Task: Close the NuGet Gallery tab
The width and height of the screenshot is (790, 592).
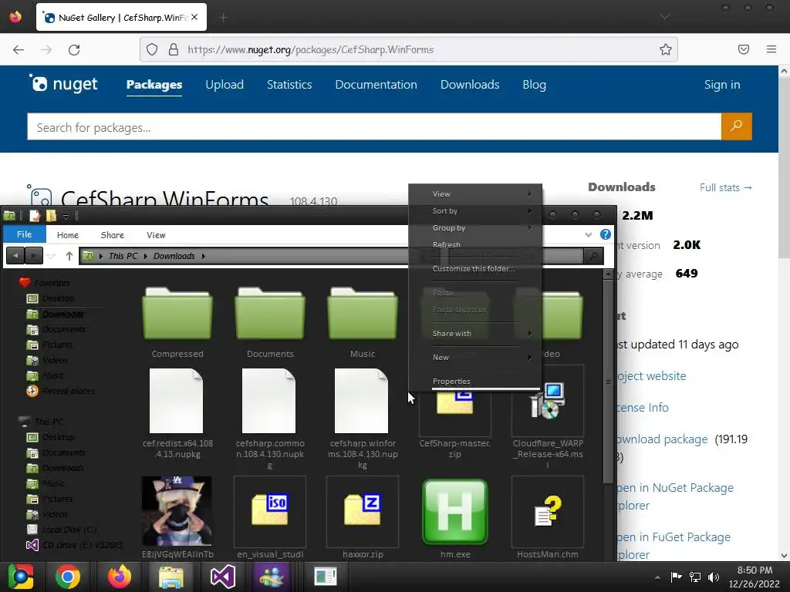Action: [194, 17]
